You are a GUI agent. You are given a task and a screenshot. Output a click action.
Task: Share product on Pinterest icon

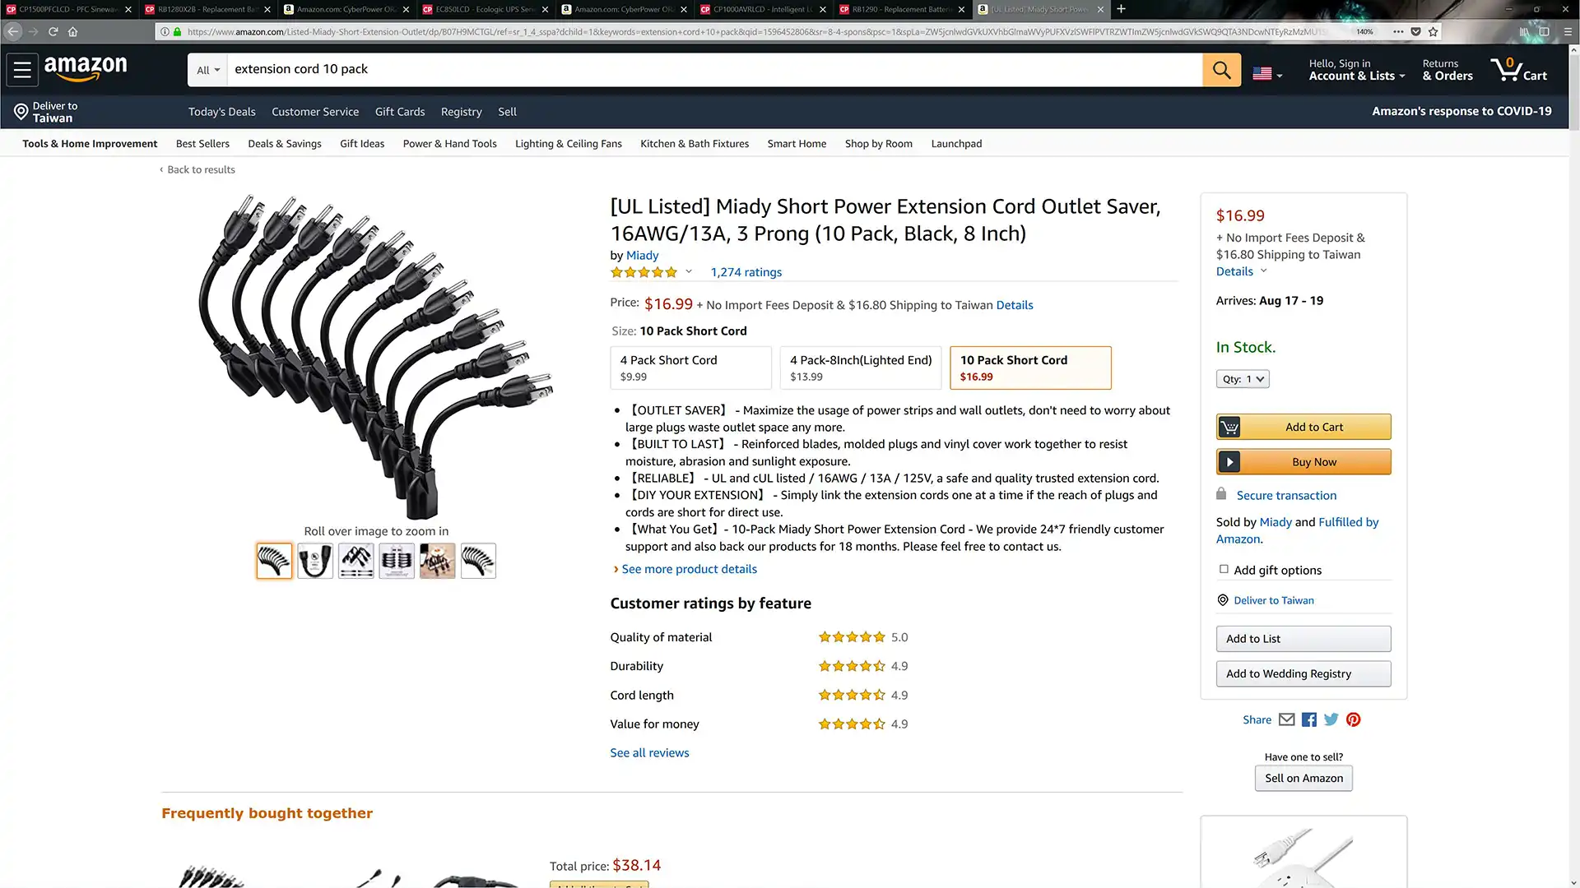1354,719
